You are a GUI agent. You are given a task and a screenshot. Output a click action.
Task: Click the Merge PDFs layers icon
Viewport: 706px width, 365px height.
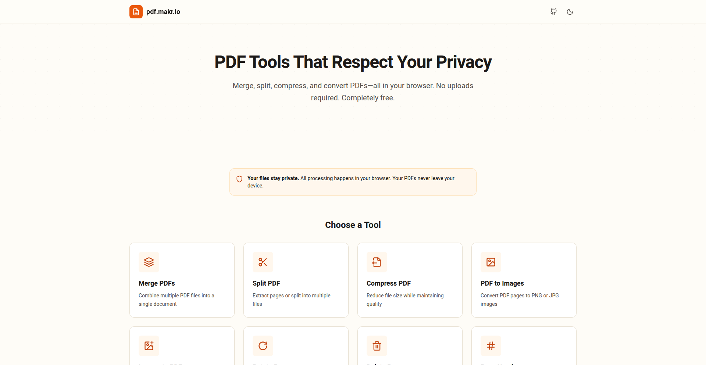tap(149, 262)
